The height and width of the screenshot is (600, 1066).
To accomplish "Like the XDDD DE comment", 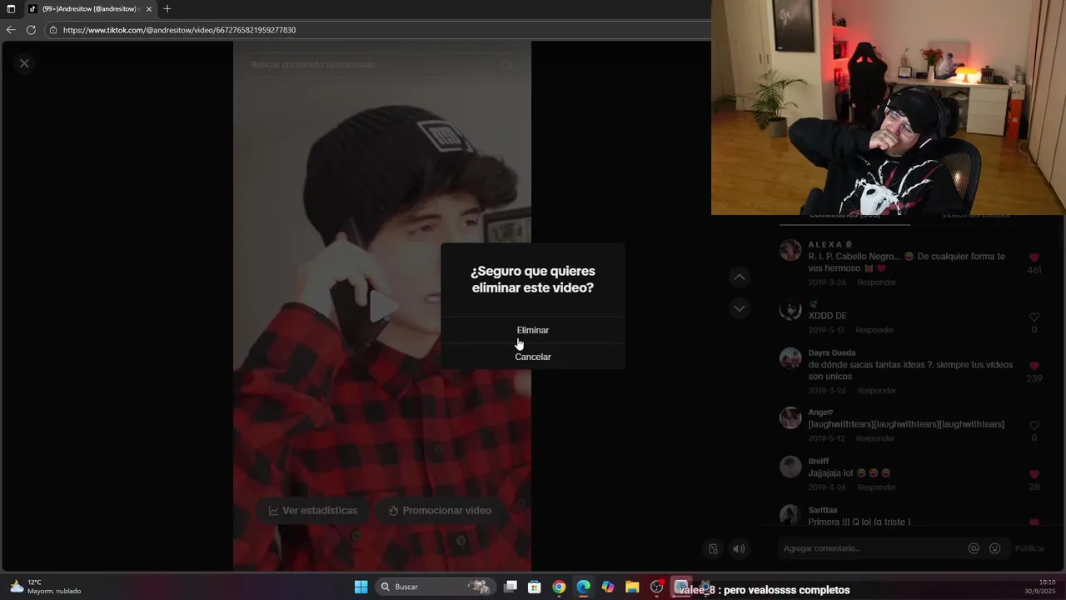I will point(1034,317).
